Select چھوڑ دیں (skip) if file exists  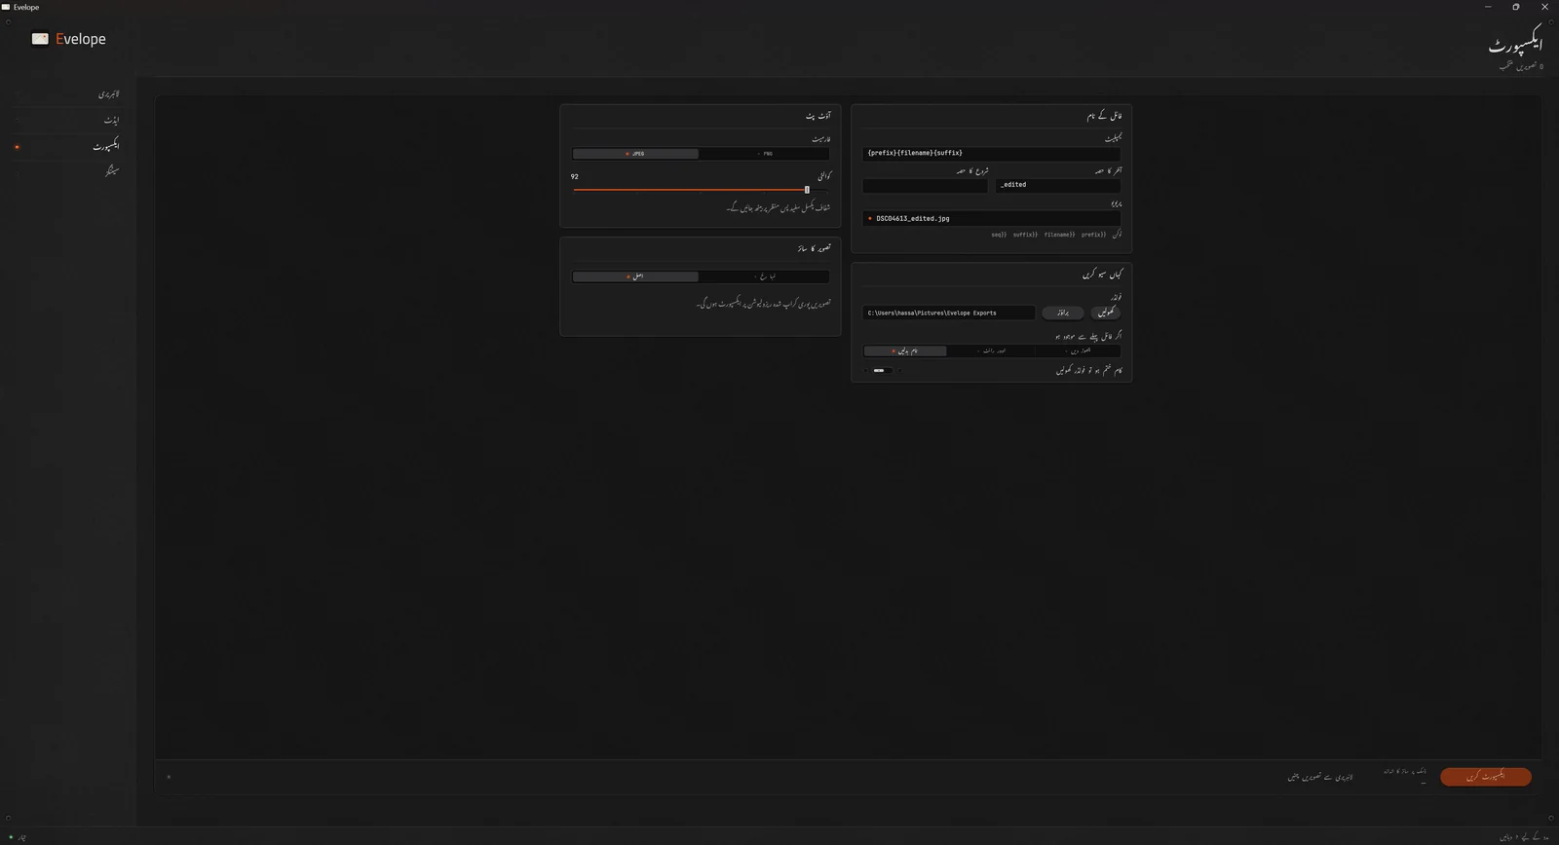click(x=1078, y=350)
